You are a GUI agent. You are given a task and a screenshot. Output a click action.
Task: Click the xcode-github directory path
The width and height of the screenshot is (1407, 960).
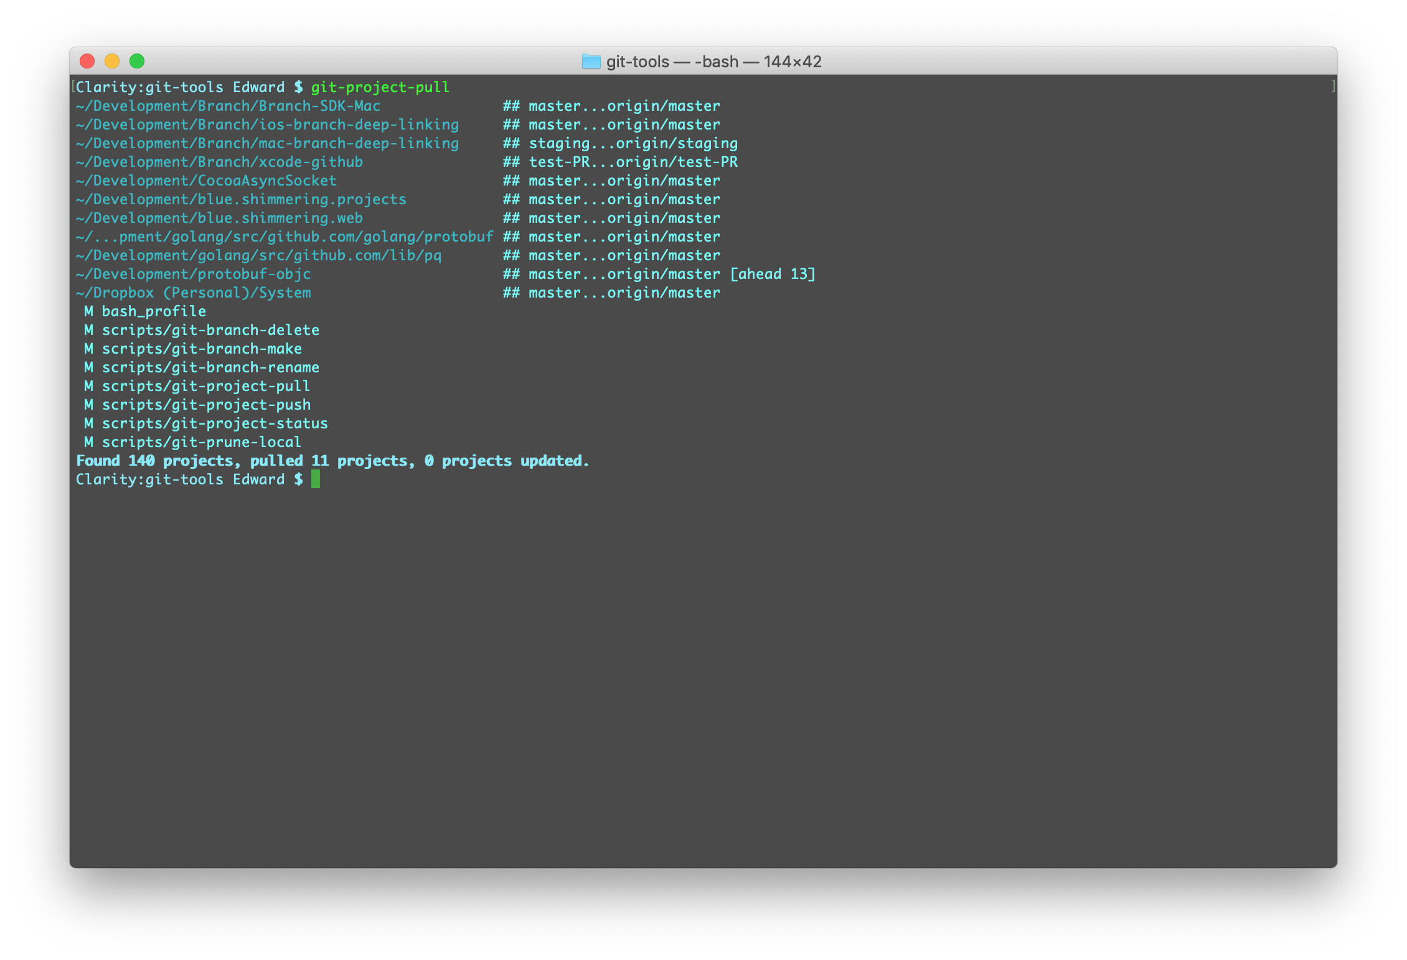click(x=219, y=162)
